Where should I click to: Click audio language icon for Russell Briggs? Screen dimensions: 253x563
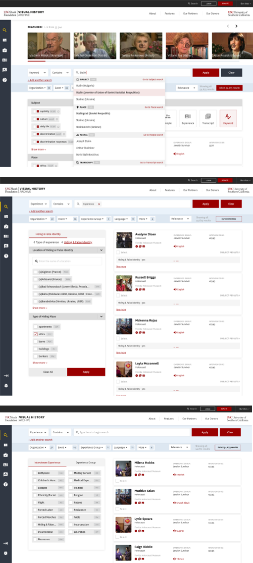tap(175, 289)
